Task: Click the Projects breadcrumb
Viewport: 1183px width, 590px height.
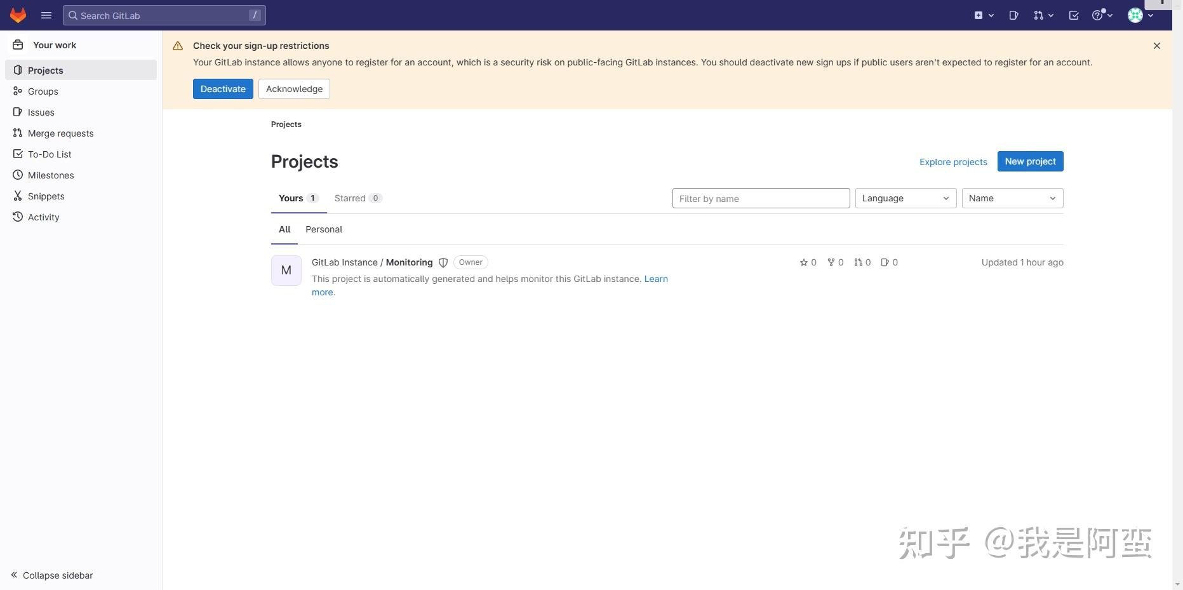Action: pyautogui.click(x=286, y=124)
